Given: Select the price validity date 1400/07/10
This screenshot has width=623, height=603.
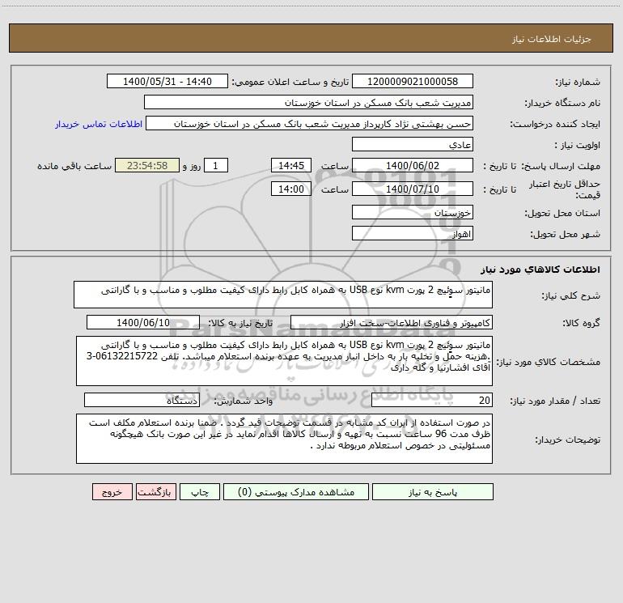Looking at the screenshot, I should pyautogui.click(x=413, y=189).
